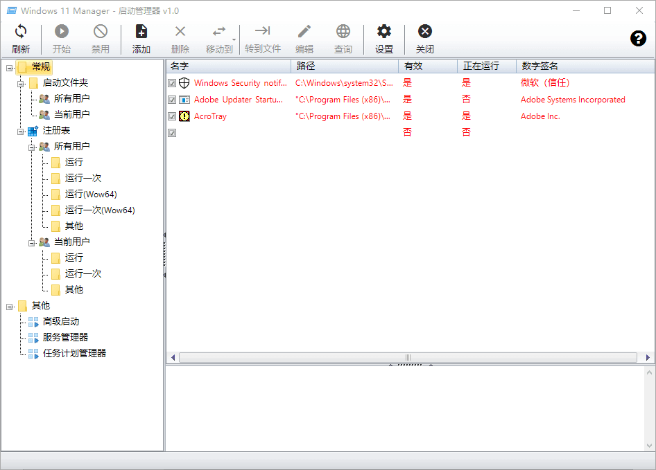Click the 删除 delete X icon
Viewport: 656px width, 470px height.
pos(180,31)
